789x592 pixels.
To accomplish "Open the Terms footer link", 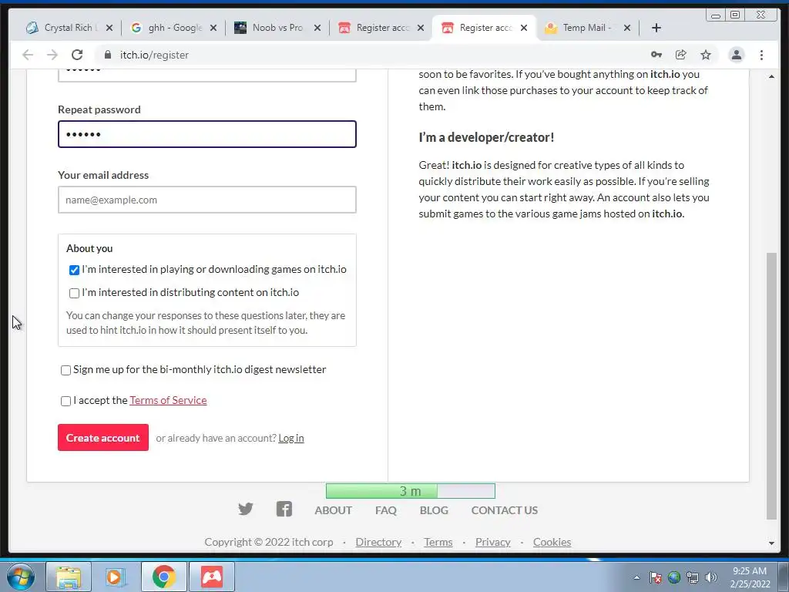I will coord(438,542).
